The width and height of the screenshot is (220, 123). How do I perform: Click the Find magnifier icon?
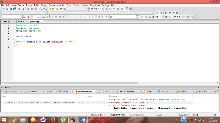(41, 9)
